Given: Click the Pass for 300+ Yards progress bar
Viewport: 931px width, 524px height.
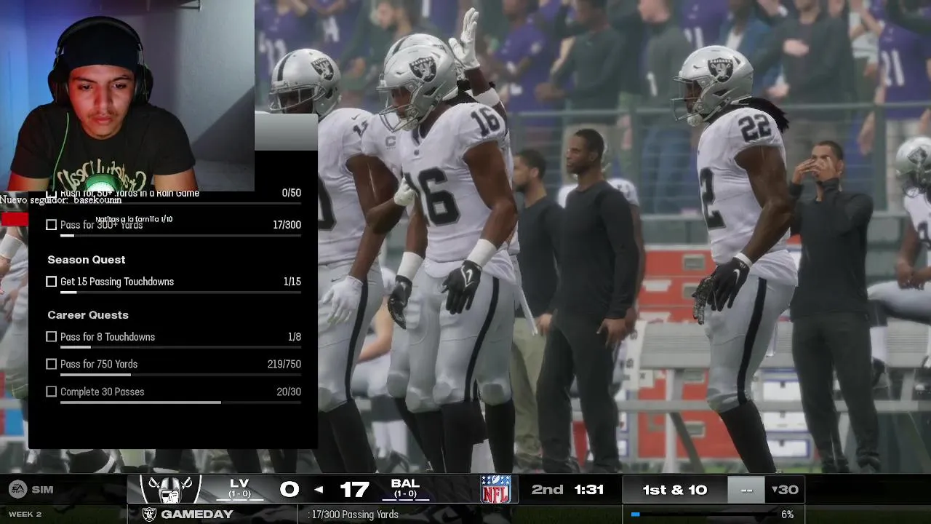Looking at the screenshot, I should [180, 235].
